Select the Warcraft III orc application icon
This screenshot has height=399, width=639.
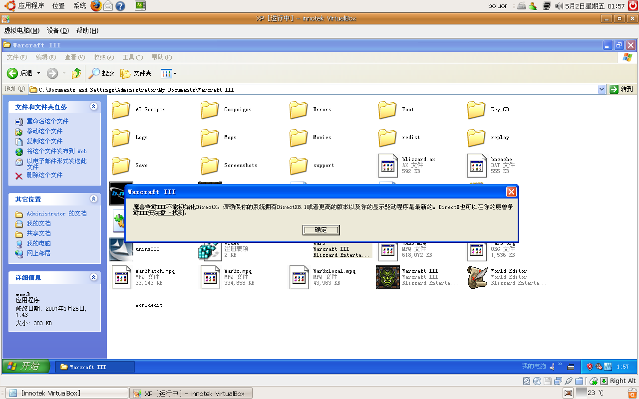click(x=388, y=277)
